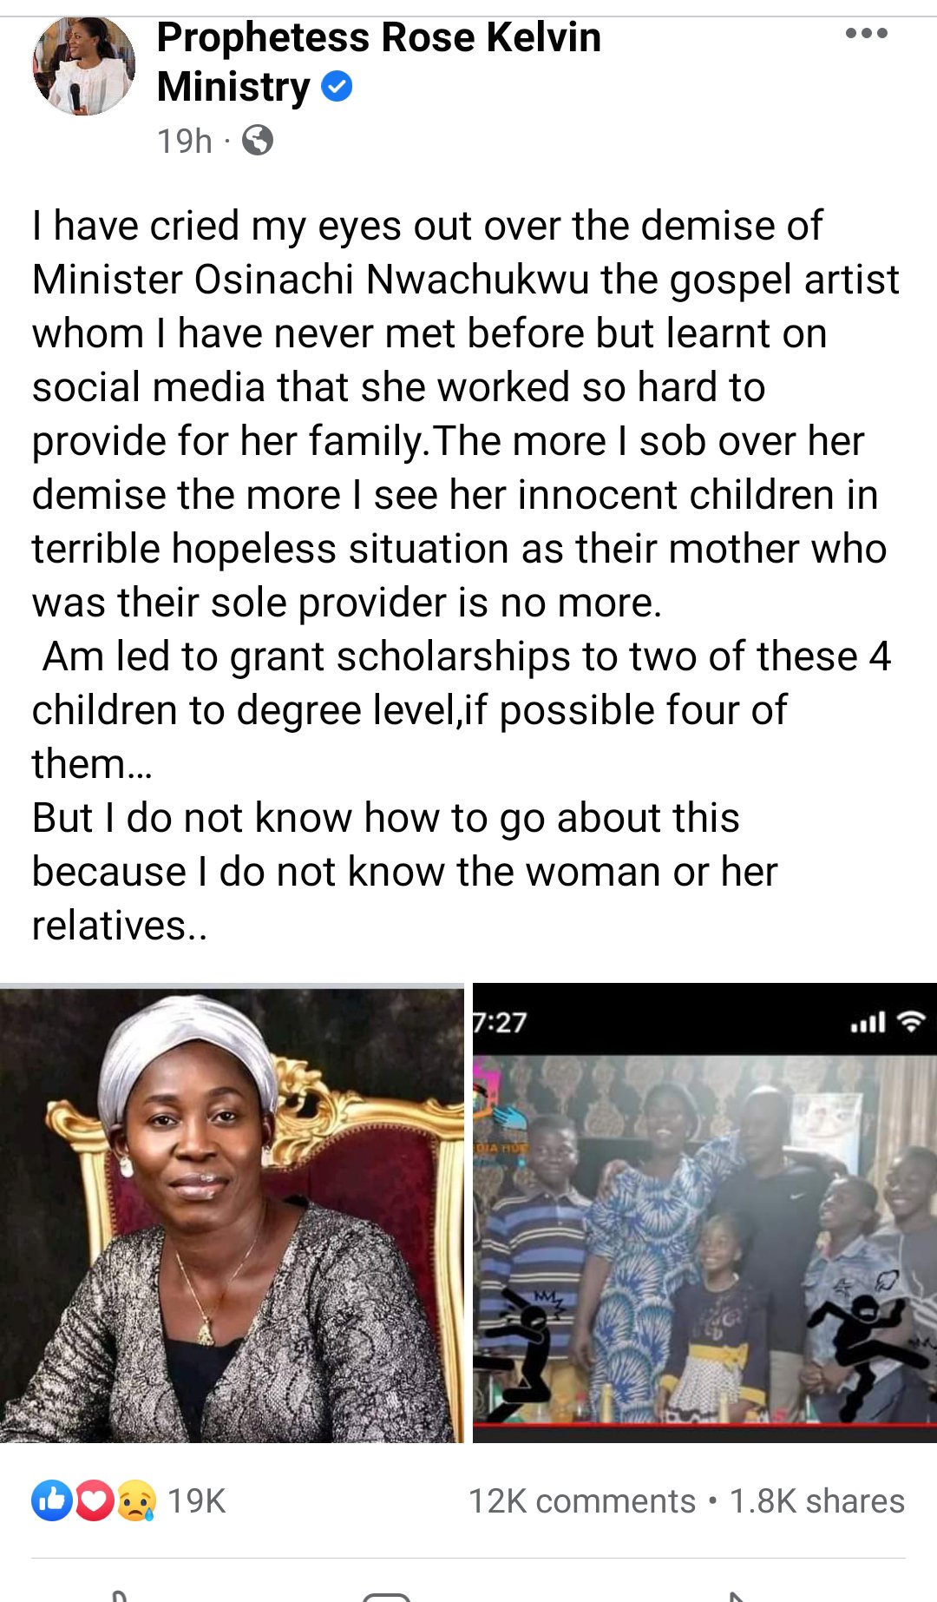Open the Prophetess Rose Kelvin Ministry page name
This screenshot has width=937, height=1602.
(378, 62)
